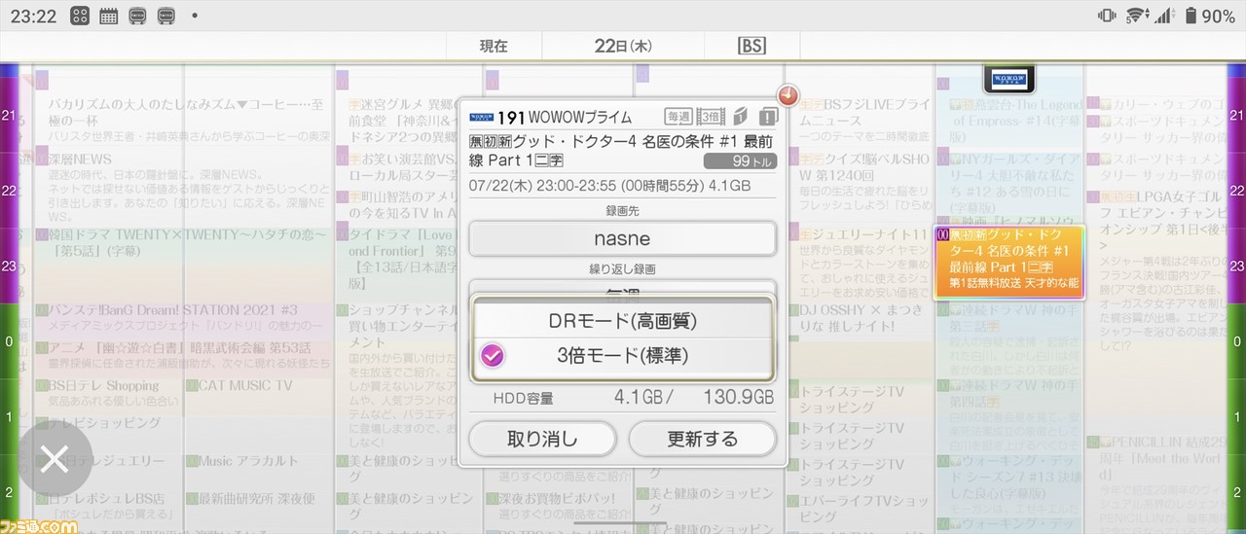Open ジュエリーナイト11 program listing
The width and height of the screenshot is (1246, 534).
(860, 263)
